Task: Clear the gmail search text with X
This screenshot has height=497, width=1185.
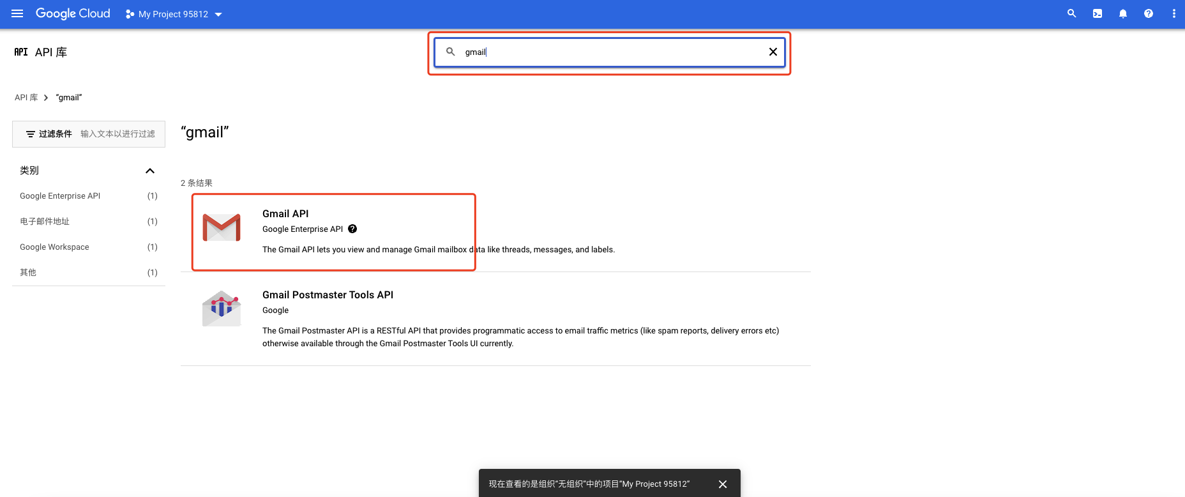Action: tap(773, 52)
